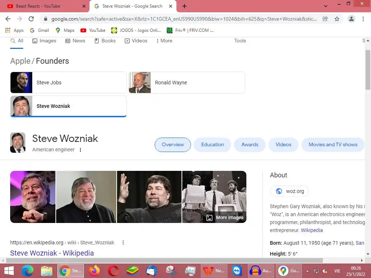The image size is (371, 278).
Task: Open Steve Wozniak - Wikipedia result
Action: [52, 253]
